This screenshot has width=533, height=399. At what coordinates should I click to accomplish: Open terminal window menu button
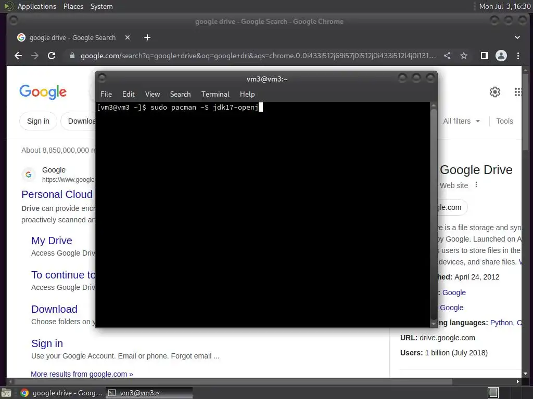pos(102,79)
